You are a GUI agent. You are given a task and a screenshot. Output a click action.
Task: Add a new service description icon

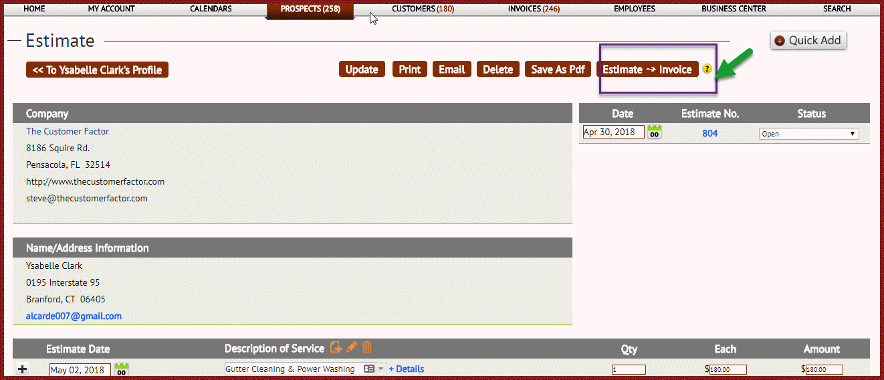point(336,348)
